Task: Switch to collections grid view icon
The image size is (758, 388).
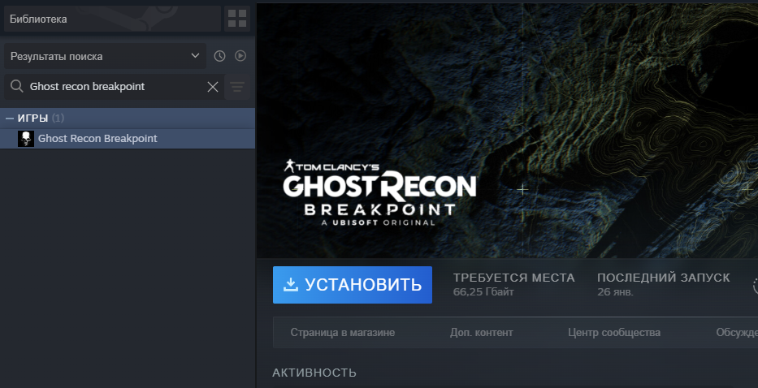Action: [x=237, y=19]
